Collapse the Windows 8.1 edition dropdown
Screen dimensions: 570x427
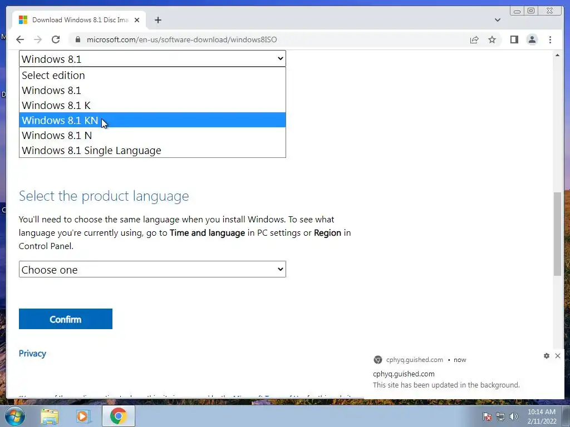[153, 58]
